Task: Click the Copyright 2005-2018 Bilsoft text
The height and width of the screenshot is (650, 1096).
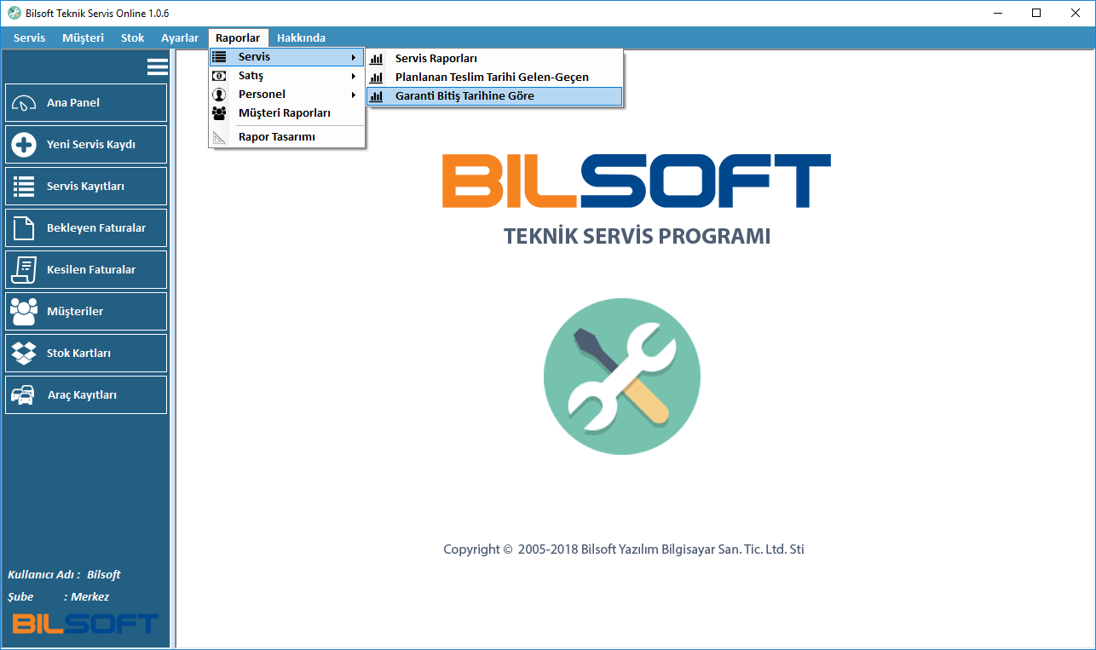Action: tap(624, 549)
